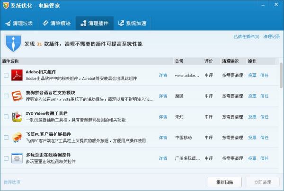This screenshot has height=191, width=284.
Task: Click the plugin list vertical scrollbar thumb
Action: pos(281,76)
